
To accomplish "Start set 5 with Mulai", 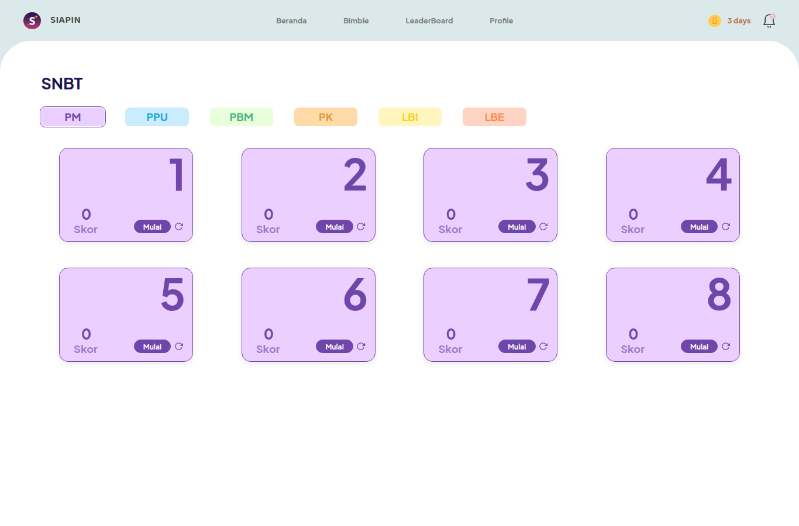I will click(x=152, y=347).
